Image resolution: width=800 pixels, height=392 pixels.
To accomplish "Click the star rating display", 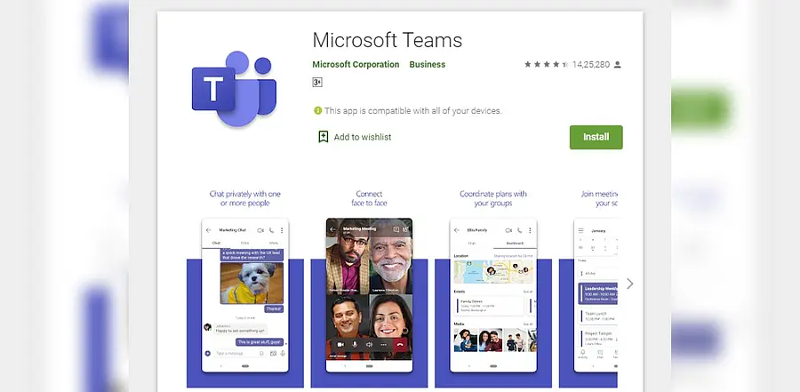I will 546,64.
